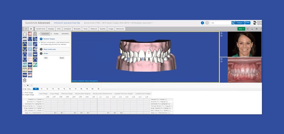Click the Remove Stage button

pyautogui.click(x=67, y=94)
